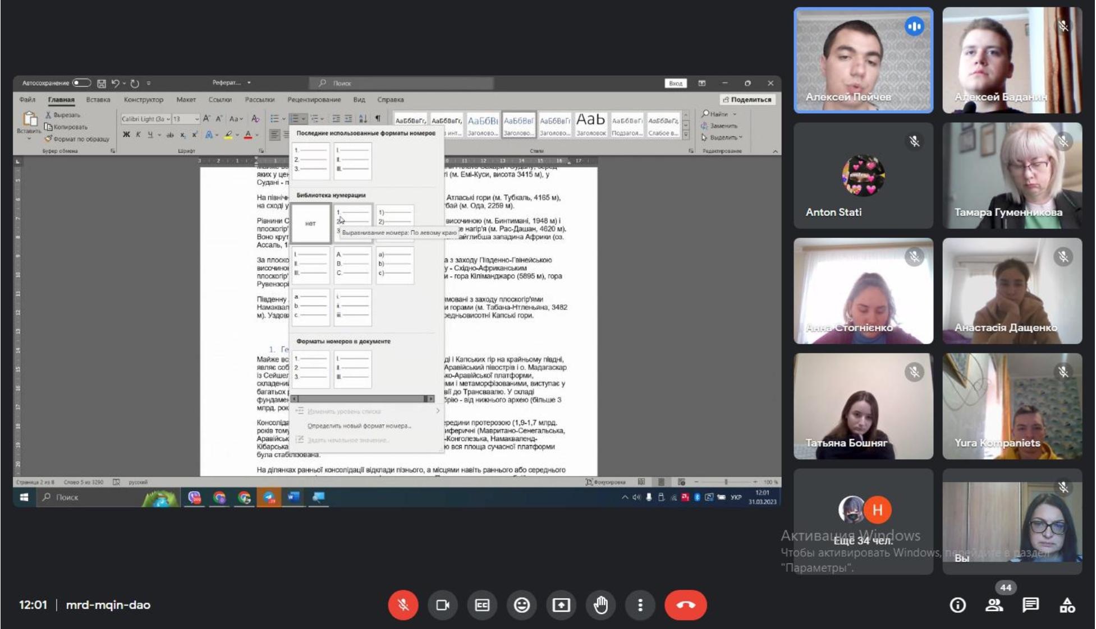Leave the call with red button

[x=685, y=605]
